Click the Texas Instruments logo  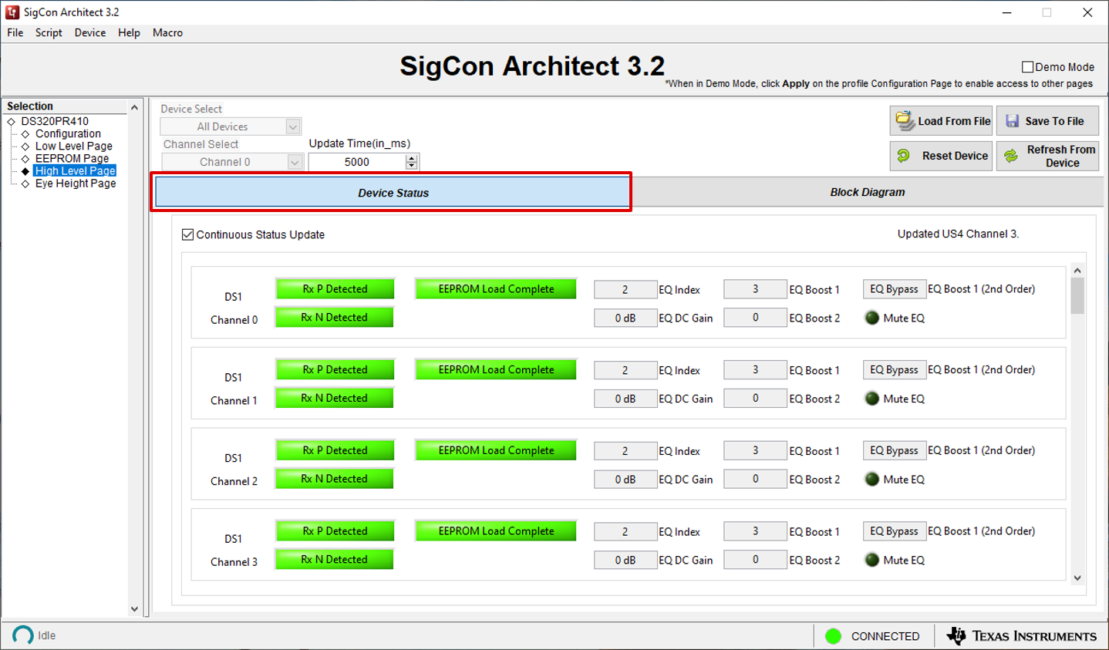click(x=1022, y=635)
